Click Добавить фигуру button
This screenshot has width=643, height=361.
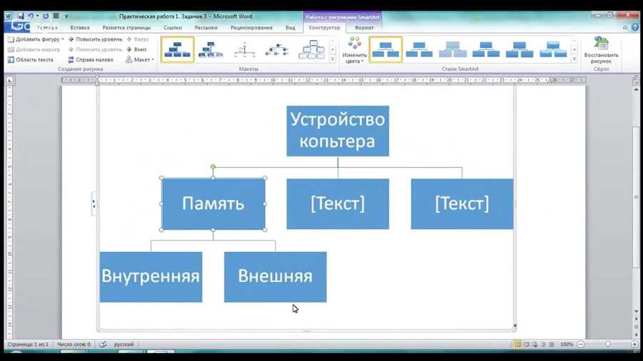point(34,39)
